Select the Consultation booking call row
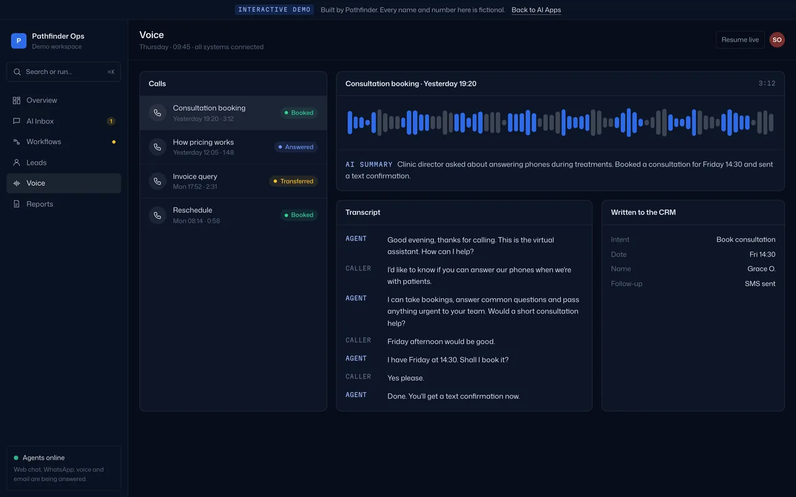796x497 pixels. point(233,113)
